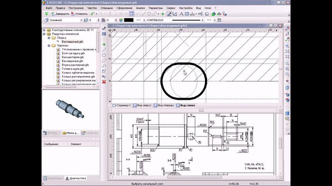Collapse the 'Редуктор конический' tree node

click(x=44, y=34)
